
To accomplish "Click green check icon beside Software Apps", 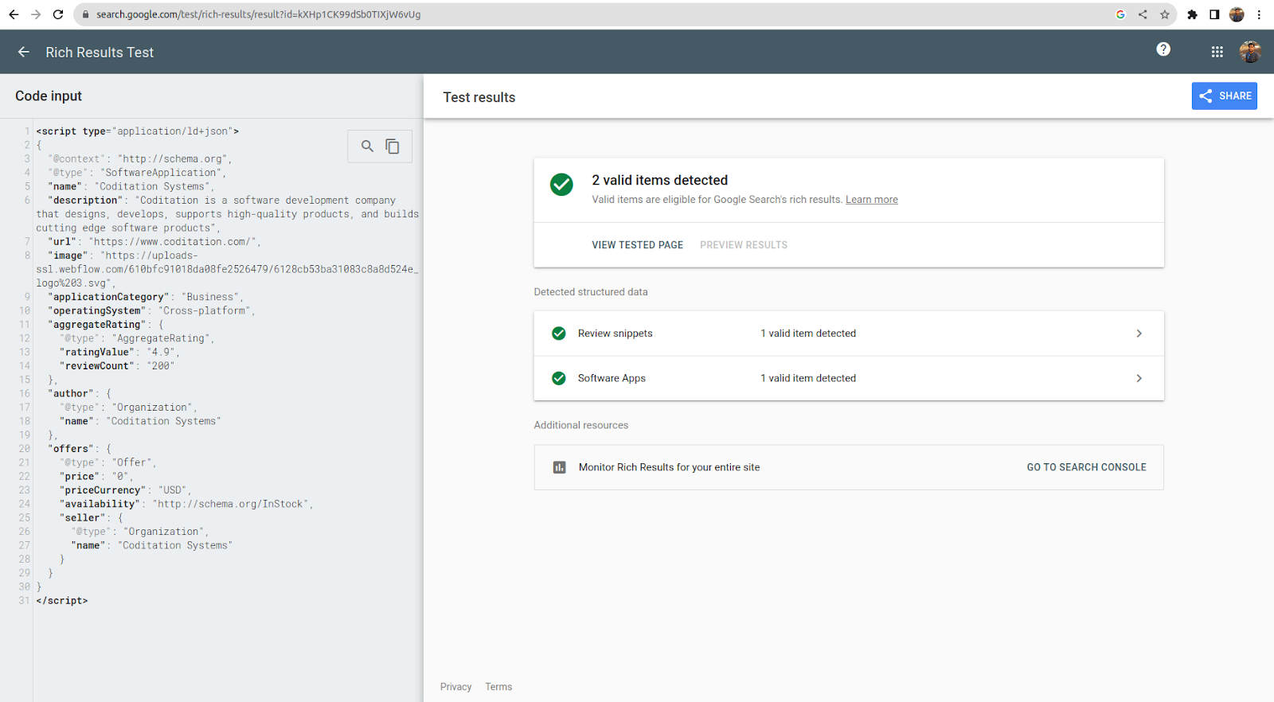I will (x=559, y=378).
